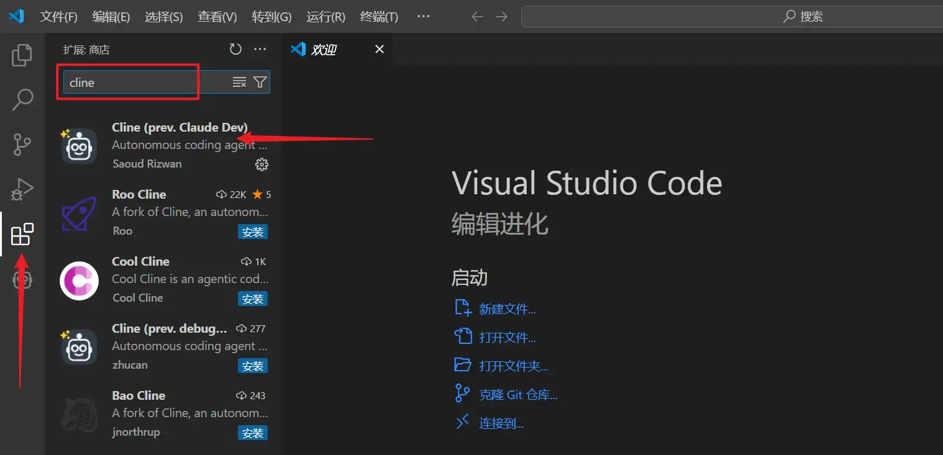Clear the extension search input
Screen dimensions: 943x455
coord(239,81)
